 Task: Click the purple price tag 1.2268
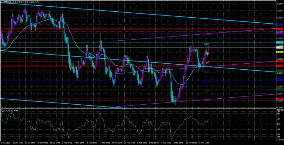280,33
